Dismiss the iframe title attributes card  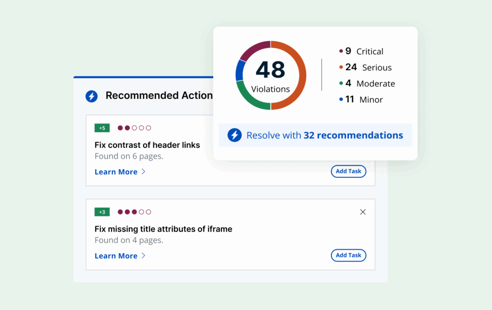click(363, 212)
